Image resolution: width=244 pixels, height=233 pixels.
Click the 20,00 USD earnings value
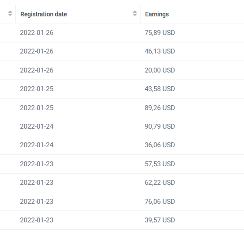tap(160, 70)
